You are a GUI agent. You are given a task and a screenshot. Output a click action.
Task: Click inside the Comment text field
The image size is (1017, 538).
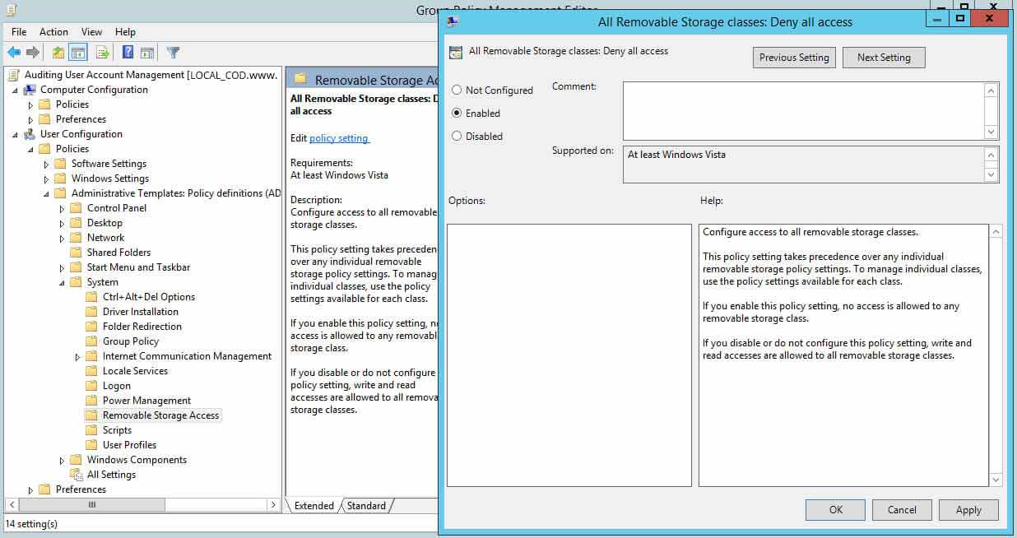(803, 111)
